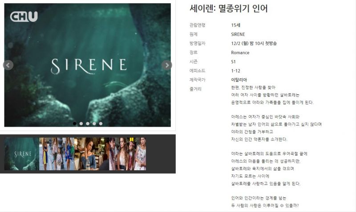The width and height of the screenshot is (356, 212).
Task: Select the second carousel indicator dot
Action: click(81, 124)
